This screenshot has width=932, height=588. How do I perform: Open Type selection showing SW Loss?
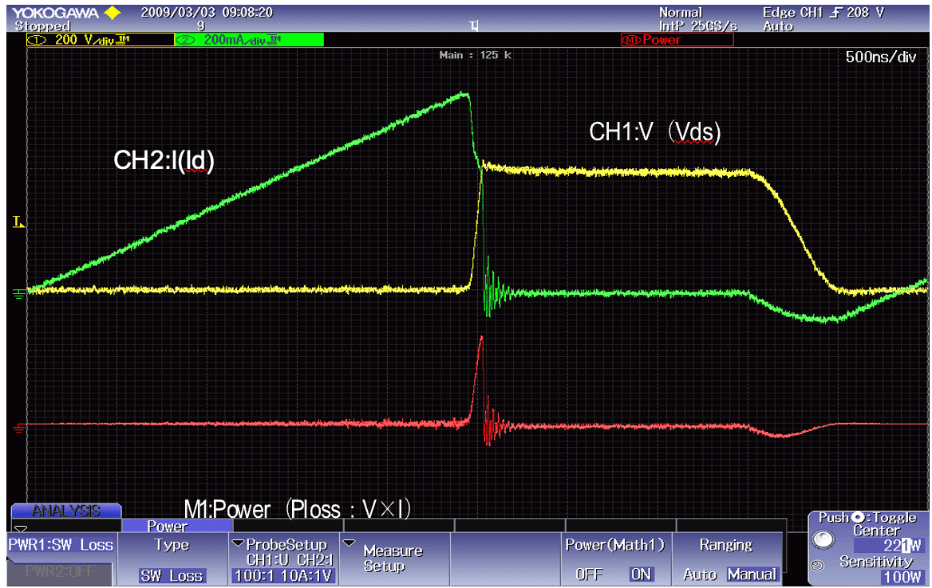(171, 558)
